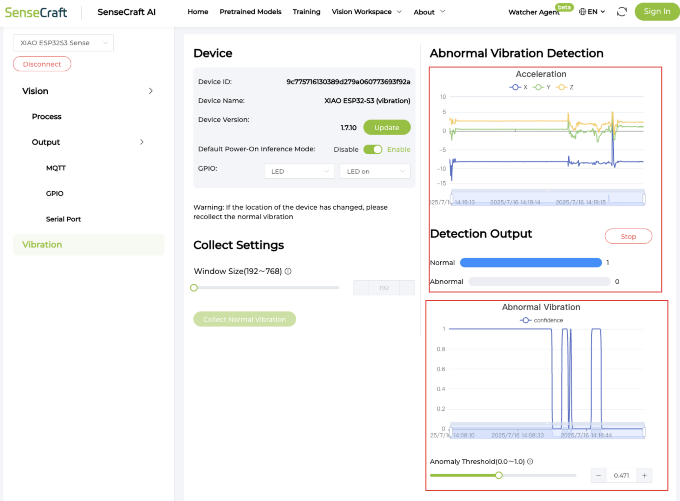Toggle Default Power-On Inference Mode switch
Viewport: 680px width, 501px height.
click(373, 149)
